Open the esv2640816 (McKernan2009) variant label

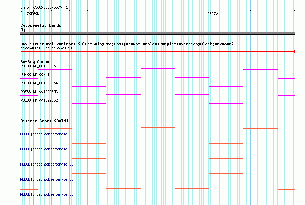click(46, 48)
